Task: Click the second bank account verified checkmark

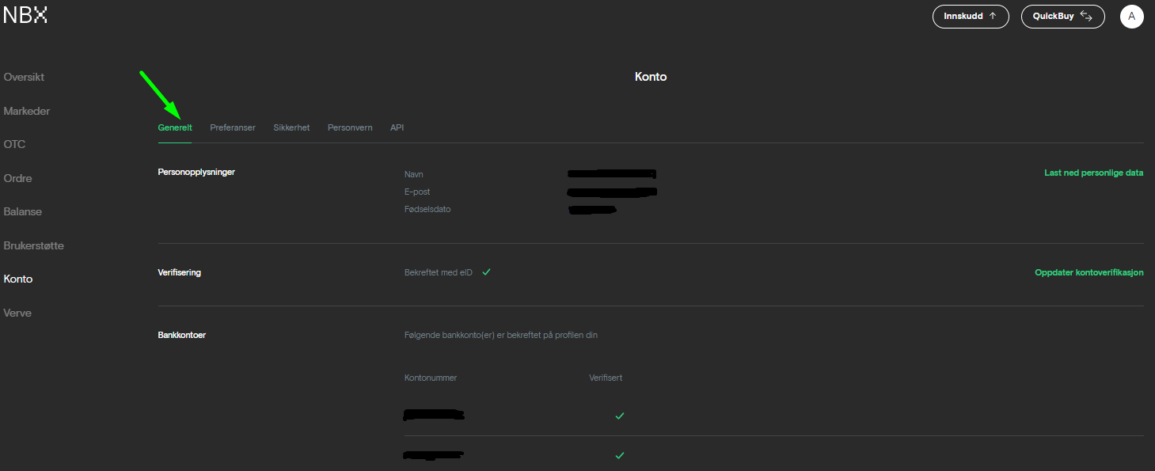Action: click(x=620, y=455)
